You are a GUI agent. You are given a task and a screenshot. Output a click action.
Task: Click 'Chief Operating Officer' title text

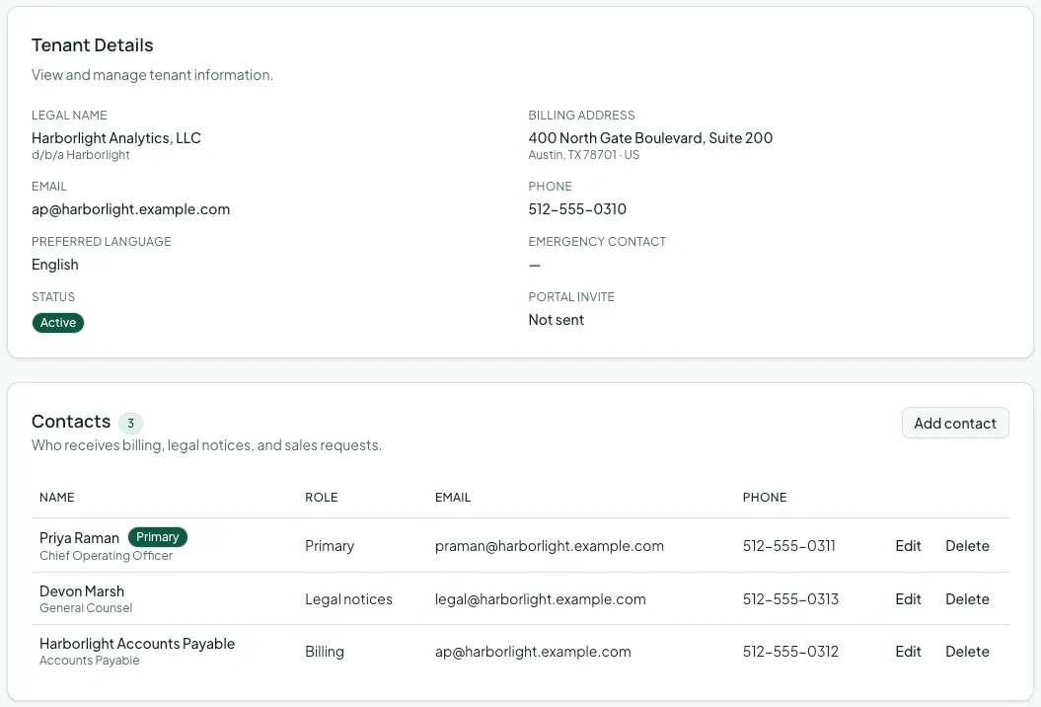(106, 556)
